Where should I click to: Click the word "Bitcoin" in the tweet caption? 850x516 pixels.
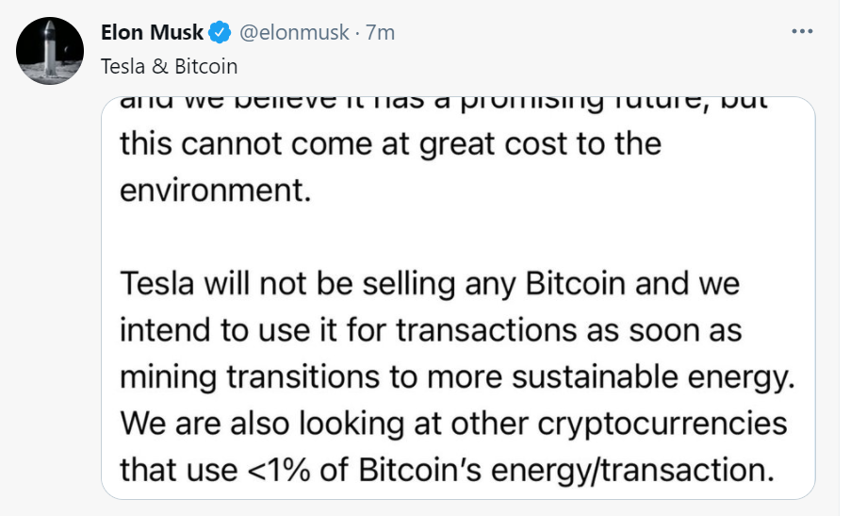(x=206, y=66)
